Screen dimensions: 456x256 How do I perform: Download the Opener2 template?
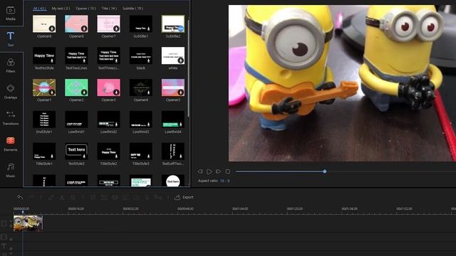click(x=84, y=92)
